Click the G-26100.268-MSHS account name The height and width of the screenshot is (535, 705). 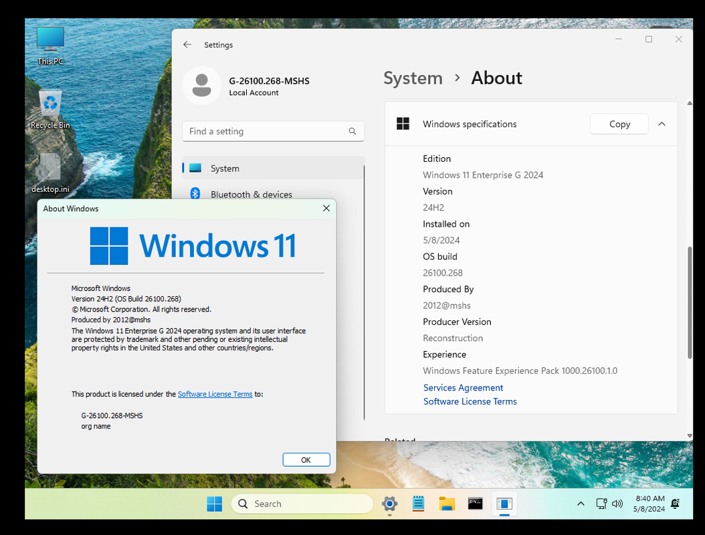click(270, 81)
